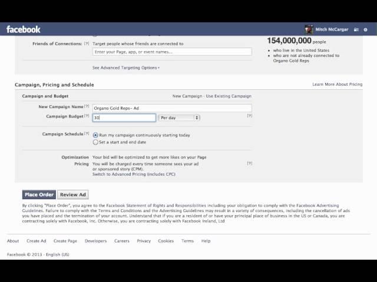
Task: Open the Create Page footer link
Action: point(65,241)
